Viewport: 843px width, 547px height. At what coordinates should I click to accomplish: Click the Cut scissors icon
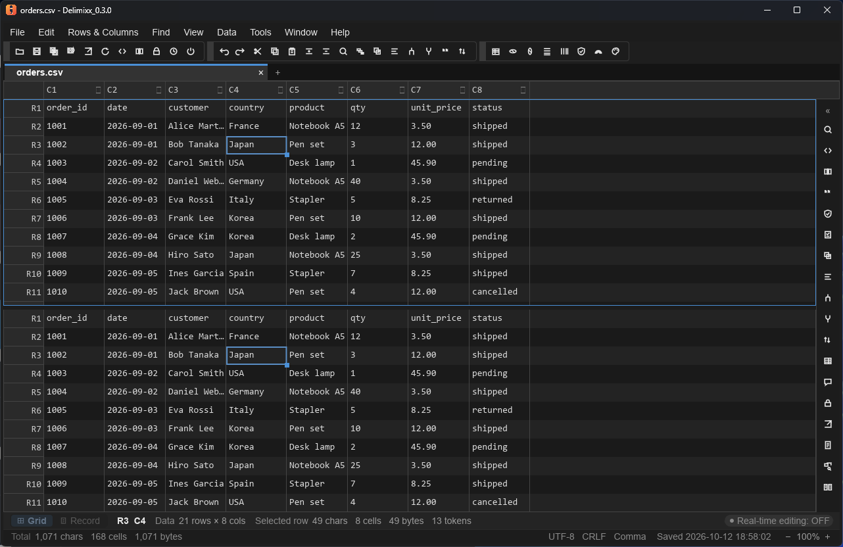pos(258,51)
